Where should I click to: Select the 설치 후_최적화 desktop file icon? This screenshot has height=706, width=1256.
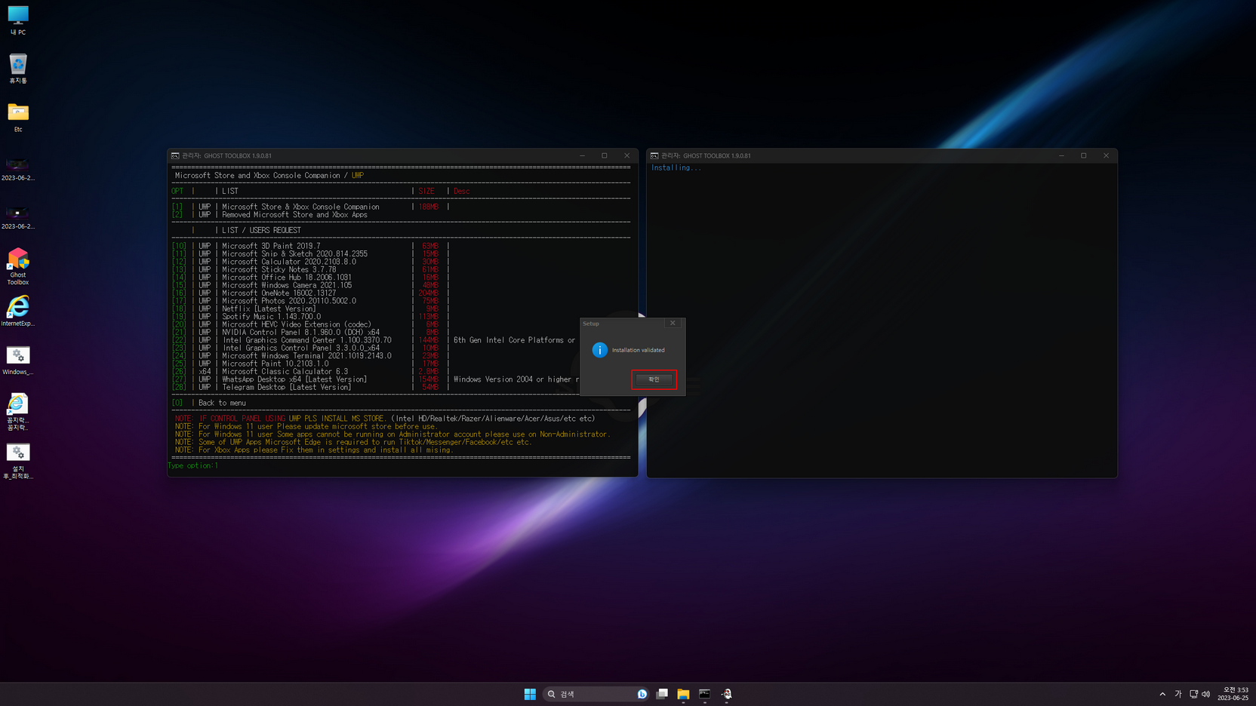(18, 460)
